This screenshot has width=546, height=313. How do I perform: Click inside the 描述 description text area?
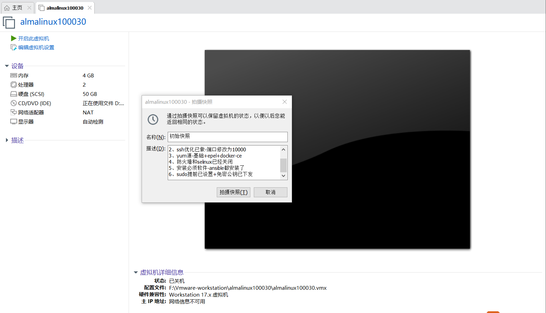point(224,163)
